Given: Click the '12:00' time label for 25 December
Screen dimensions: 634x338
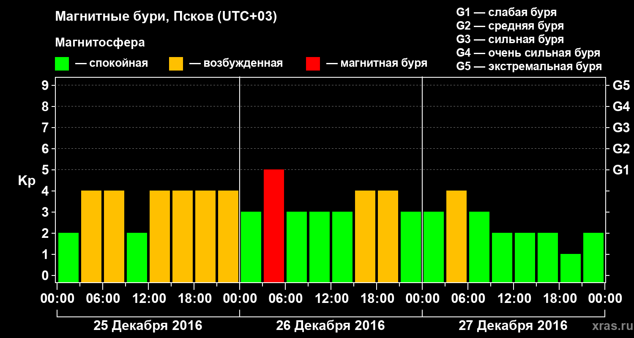Looking at the screenshot, I should pos(148,299).
